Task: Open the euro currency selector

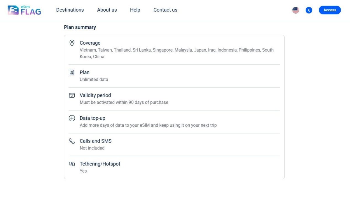Action: 309,10
